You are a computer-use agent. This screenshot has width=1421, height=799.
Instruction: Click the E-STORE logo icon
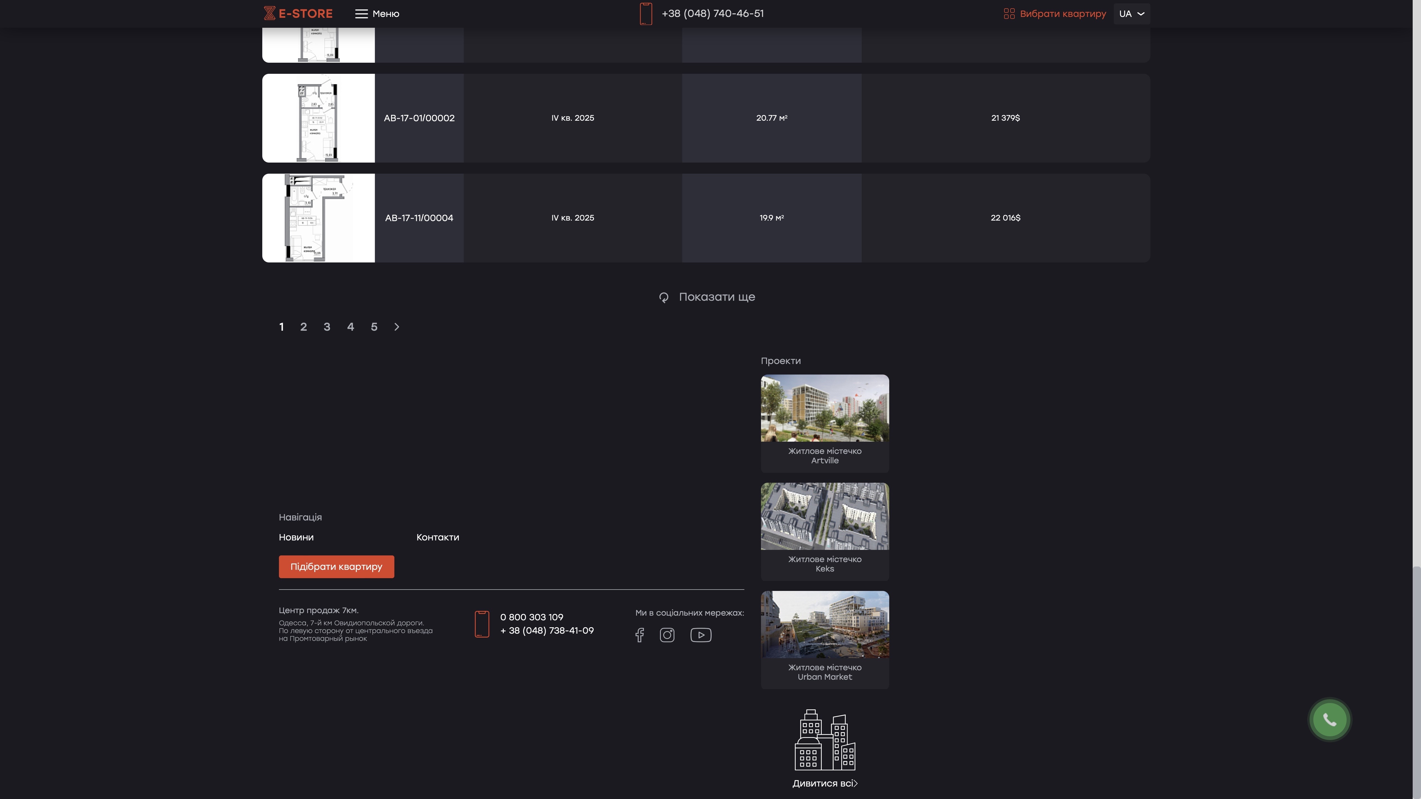269,13
